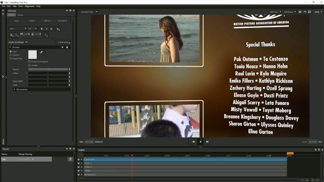Screen dimensions: 324x182
Task: Expand the collapsed side panel arrow
Action: [3, 76]
